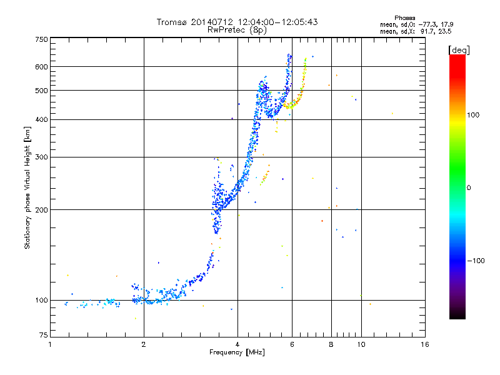Click the y-axis tick label '500'
Viewport: 500px width, 375px height.
tap(41, 91)
